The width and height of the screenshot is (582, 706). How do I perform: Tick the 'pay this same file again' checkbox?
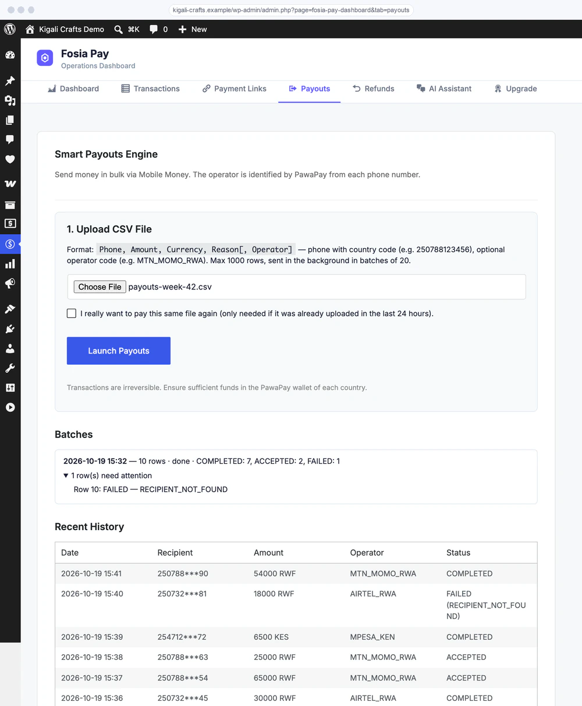tap(72, 313)
